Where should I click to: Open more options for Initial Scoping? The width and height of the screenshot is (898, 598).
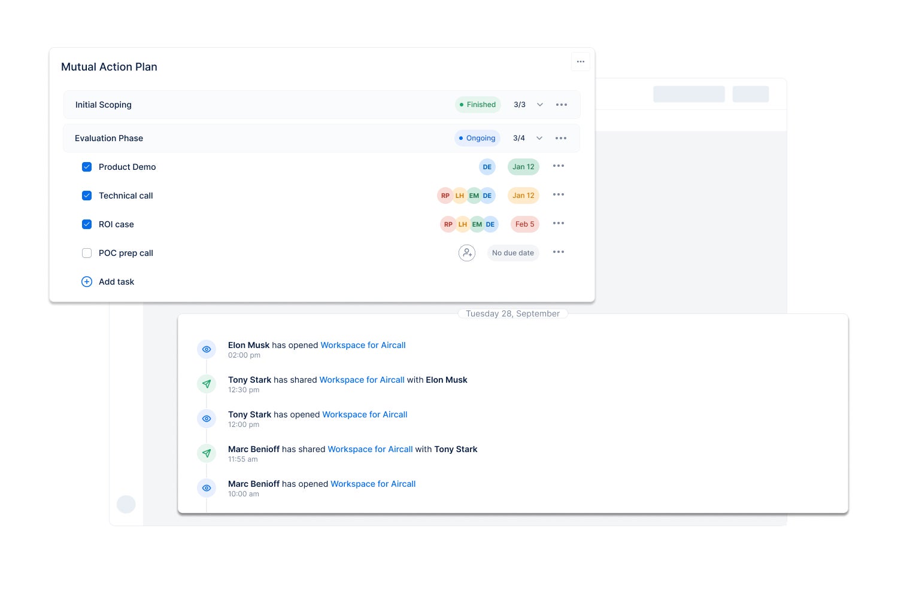561,105
